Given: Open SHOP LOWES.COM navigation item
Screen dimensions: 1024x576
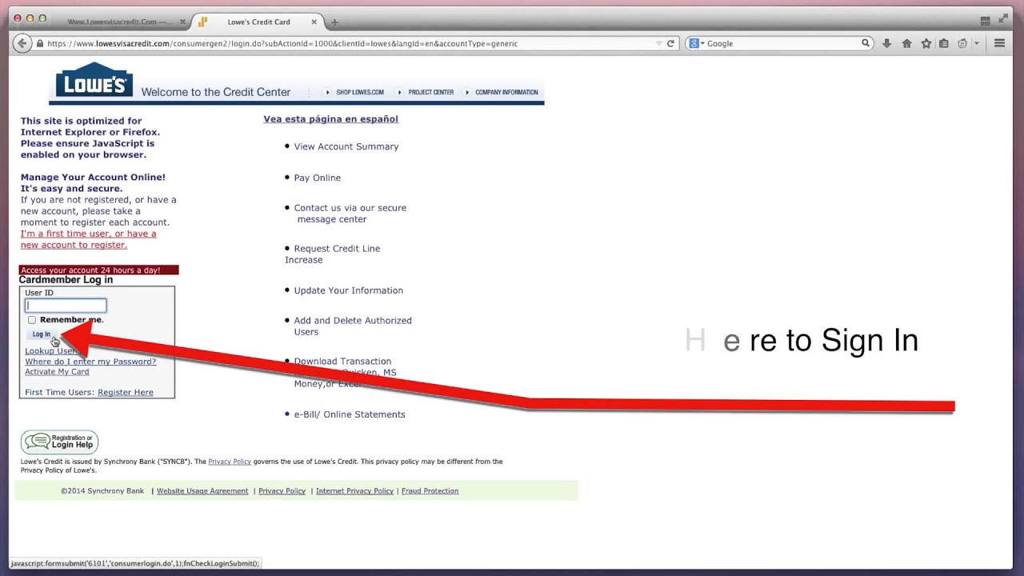Looking at the screenshot, I should coord(359,92).
